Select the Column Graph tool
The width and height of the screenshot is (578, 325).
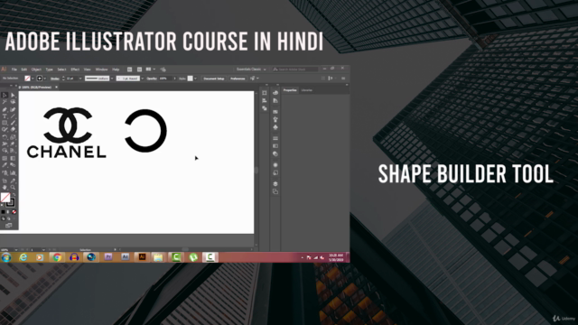tap(13, 172)
